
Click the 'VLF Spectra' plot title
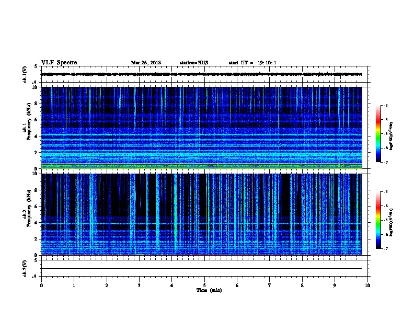pos(59,63)
